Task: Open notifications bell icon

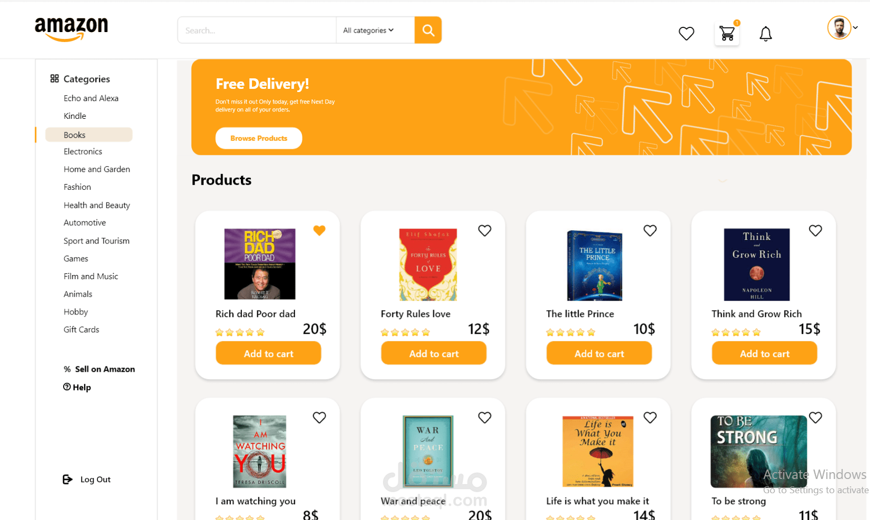Action: [x=766, y=34]
